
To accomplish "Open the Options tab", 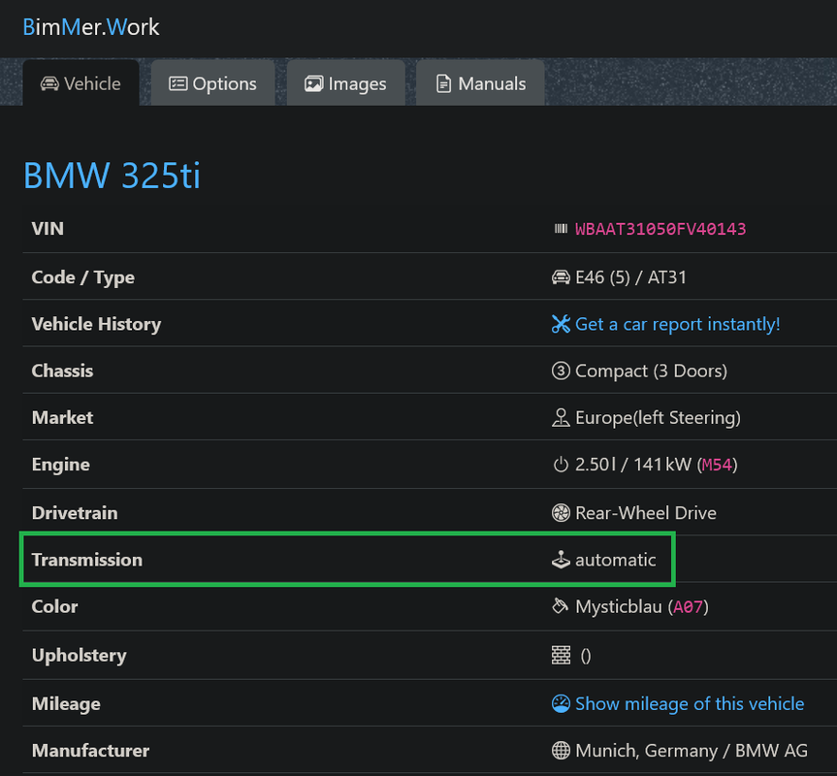I will pos(213,83).
